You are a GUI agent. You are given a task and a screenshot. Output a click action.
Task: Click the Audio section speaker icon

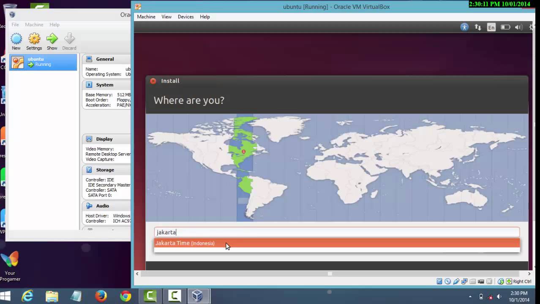point(89,206)
